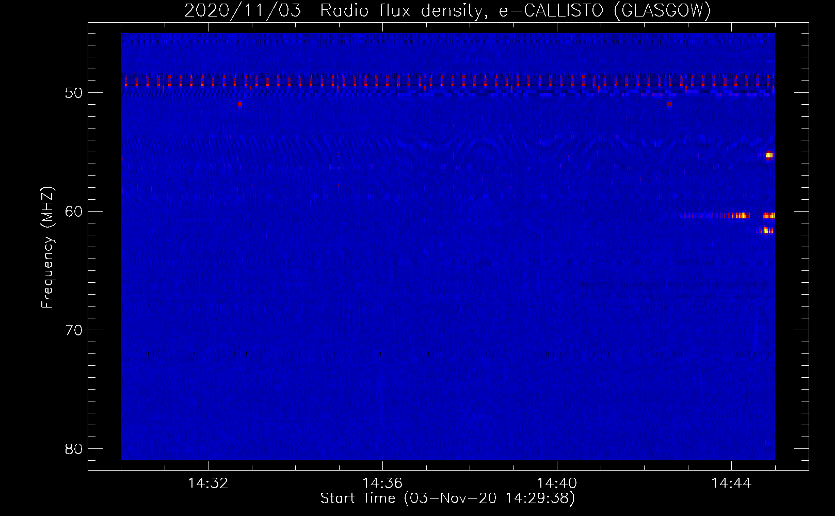Viewport: 835px width, 516px height.
Task: Click the date 2020/11/03 in the title
Action: [243, 10]
